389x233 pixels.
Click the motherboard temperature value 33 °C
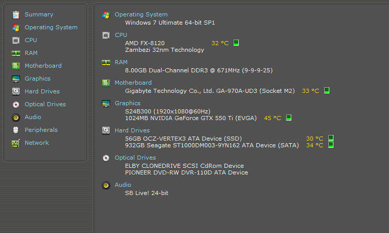click(x=311, y=91)
